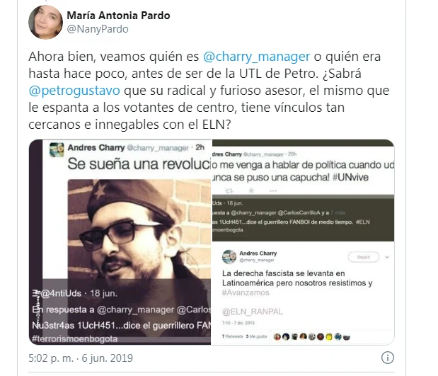Open the @petrogustavo mention link

[x=74, y=91]
